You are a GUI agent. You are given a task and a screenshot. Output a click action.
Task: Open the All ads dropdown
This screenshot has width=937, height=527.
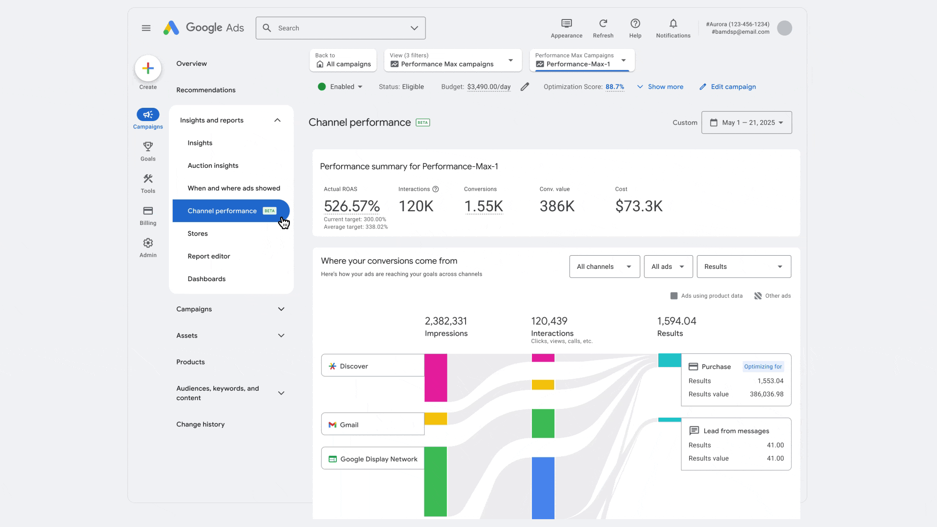click(x=668, y=266)
